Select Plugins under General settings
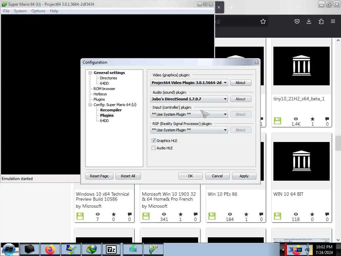The image size is (341, 256). pos(99,99)
